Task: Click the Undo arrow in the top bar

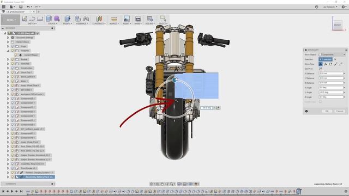Action: click(28, 7)
